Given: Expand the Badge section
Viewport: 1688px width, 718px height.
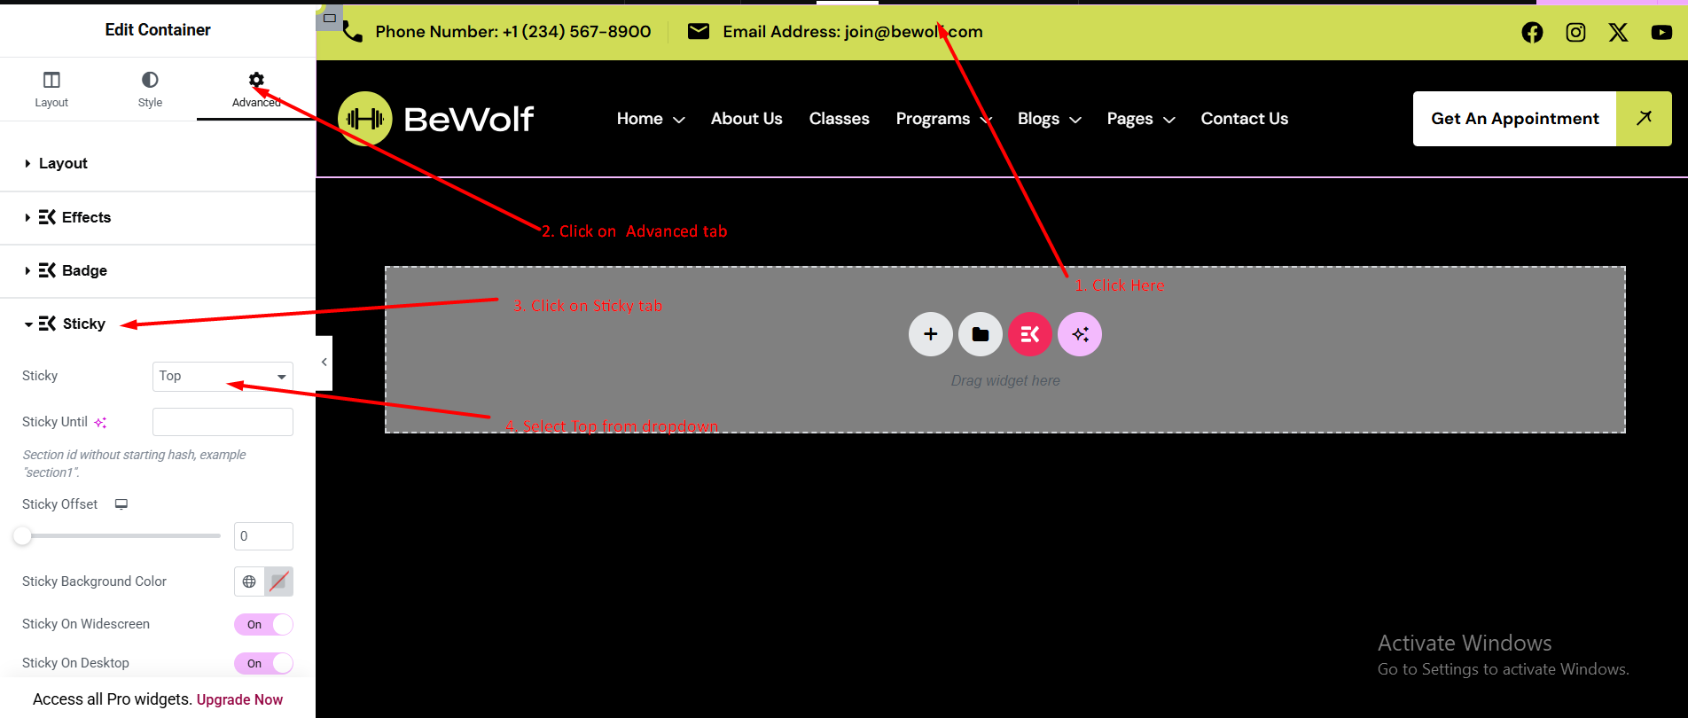Looking at the screenshot, I should tap(158, 271).
